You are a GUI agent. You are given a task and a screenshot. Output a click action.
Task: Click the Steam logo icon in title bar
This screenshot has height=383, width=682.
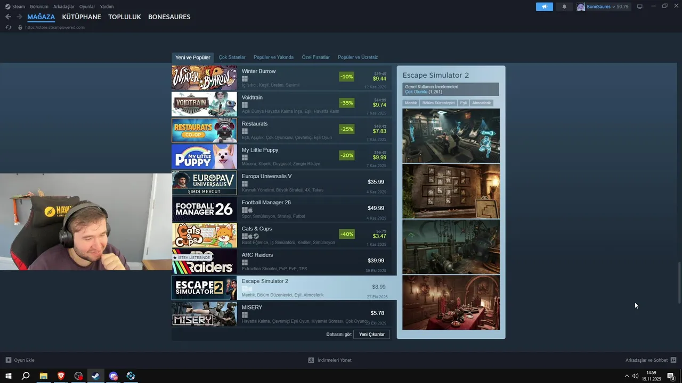(x=7, y=6)
